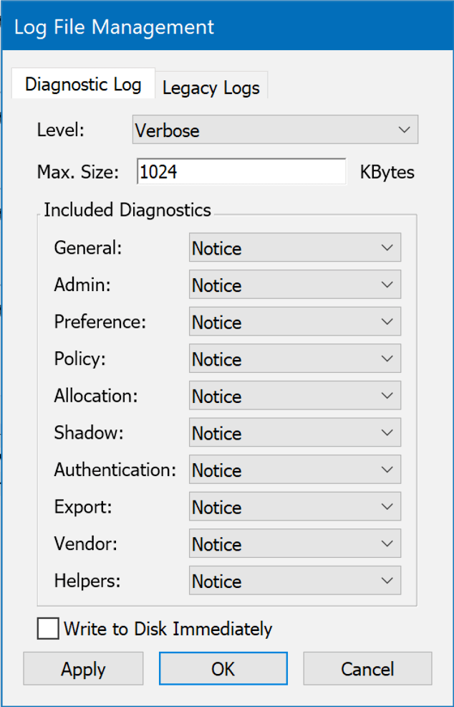Open the Helpers diagnostics dropdown

pyautogui.click(x=294, y=582)
